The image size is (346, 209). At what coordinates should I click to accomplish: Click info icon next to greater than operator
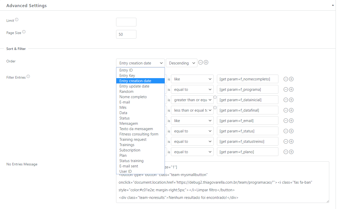(x=215, y=97)
